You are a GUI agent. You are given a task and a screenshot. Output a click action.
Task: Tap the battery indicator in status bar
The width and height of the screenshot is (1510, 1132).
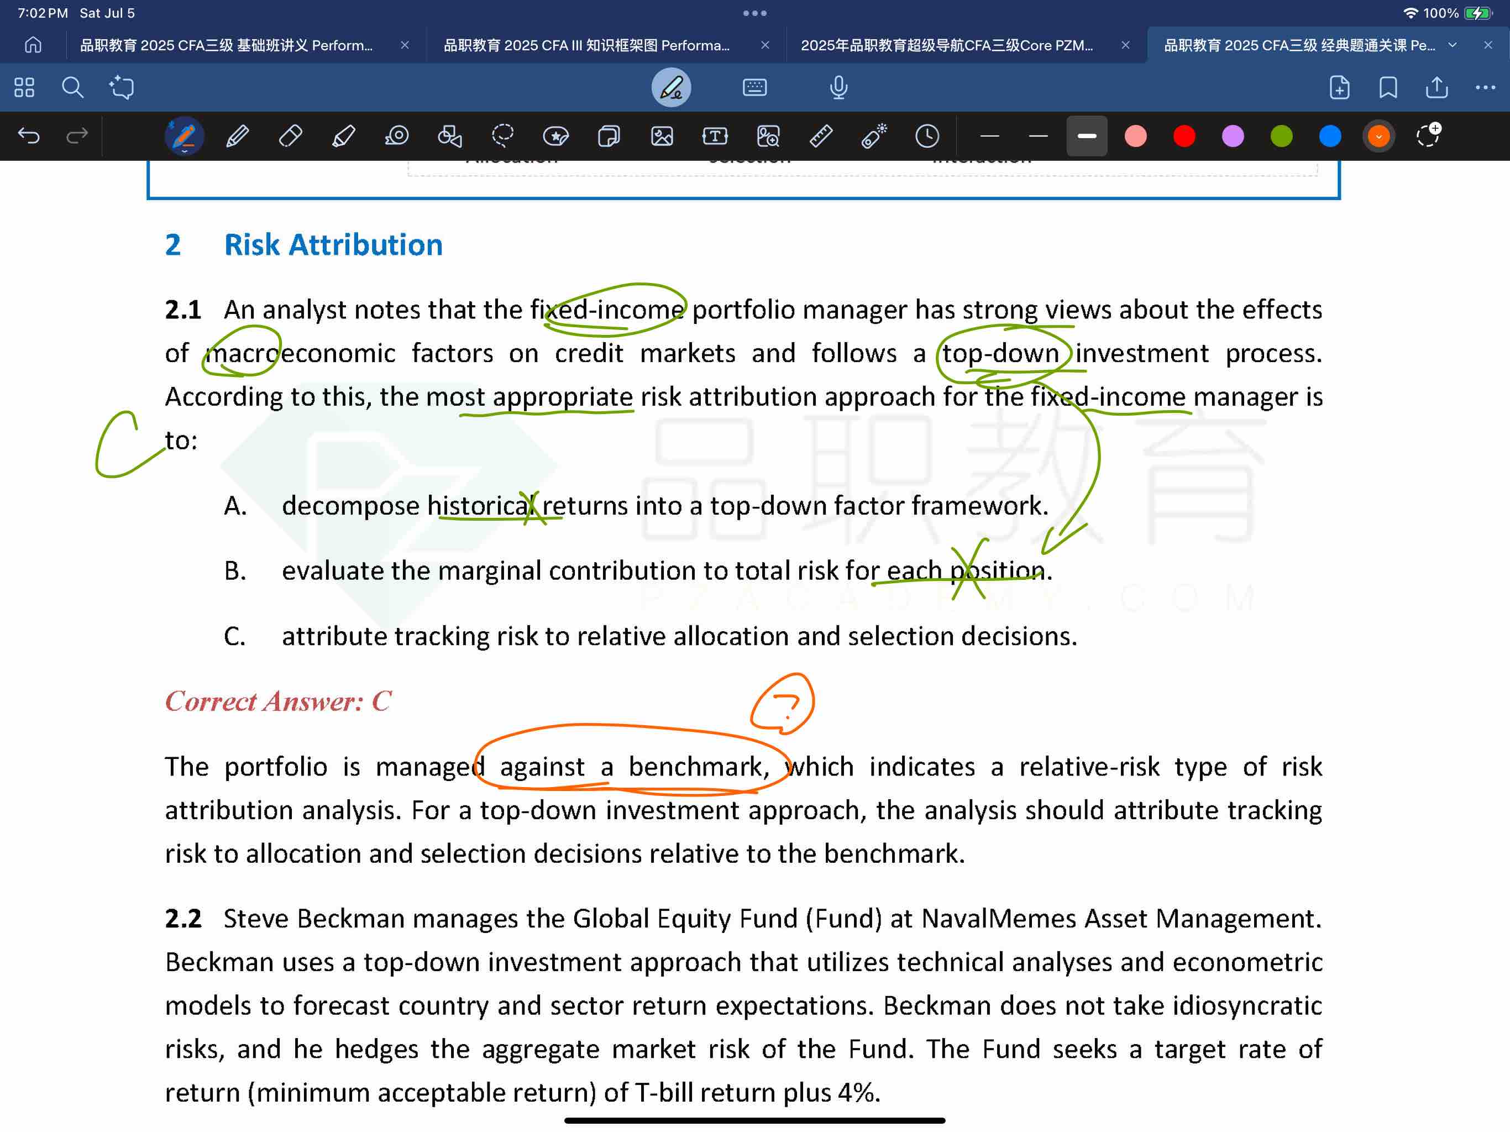[1478, 13]
